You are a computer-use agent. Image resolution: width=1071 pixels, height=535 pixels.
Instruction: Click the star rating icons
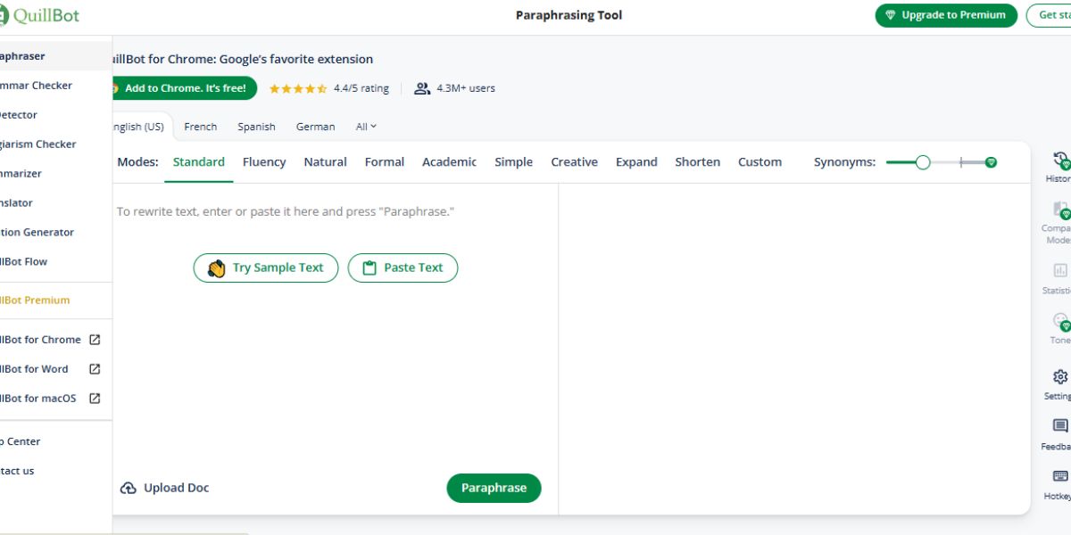pos(298,88)
